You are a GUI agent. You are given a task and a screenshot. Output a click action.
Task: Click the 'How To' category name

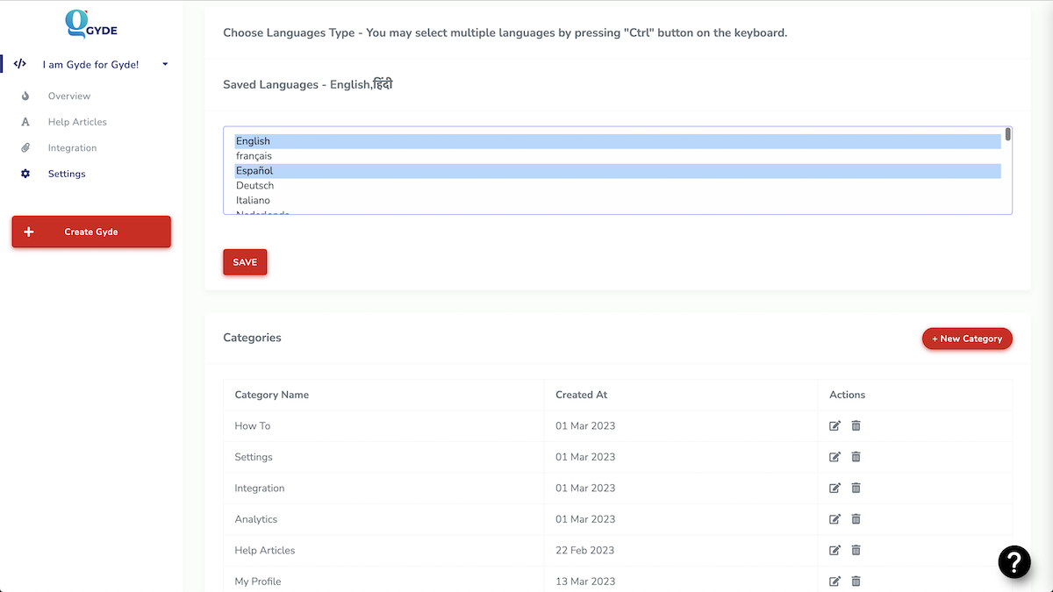coord(253,426)
